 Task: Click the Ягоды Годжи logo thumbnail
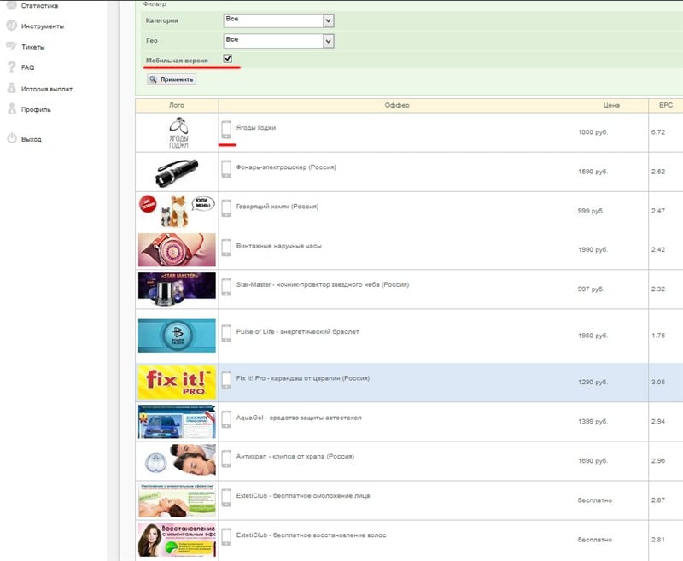(178, 132)
